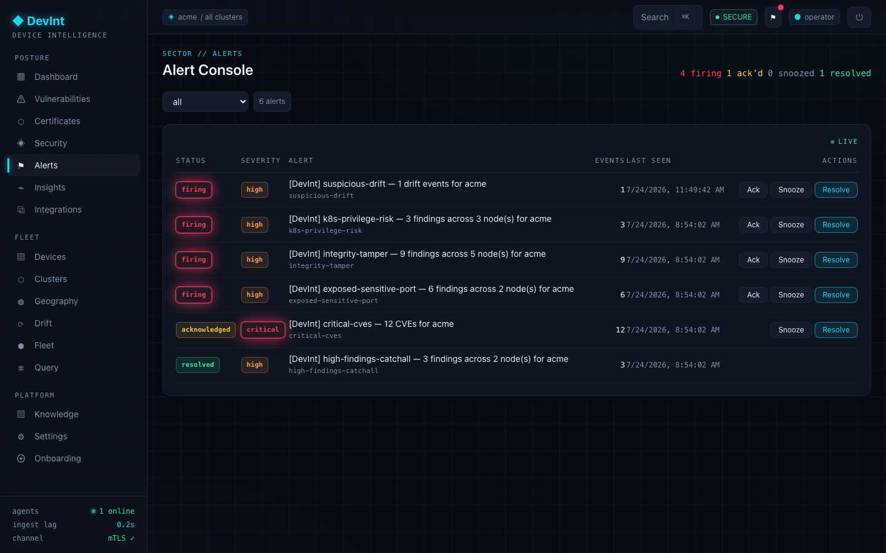Click the resolved status badge
The height and width of the screenshot is (553, 886).
point(198,365)
